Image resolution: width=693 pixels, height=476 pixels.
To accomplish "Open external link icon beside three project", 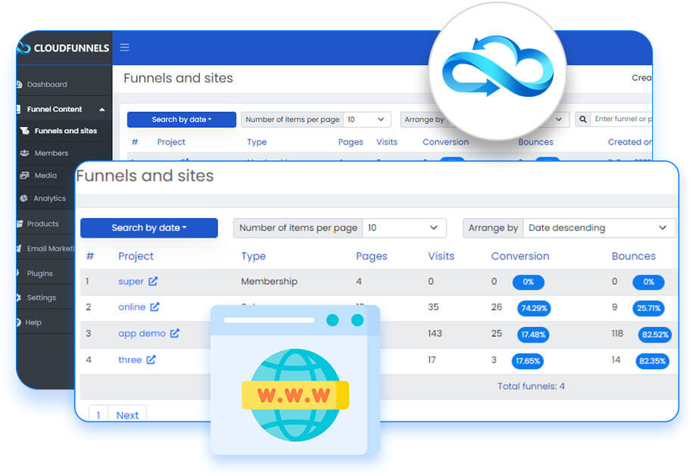I will click(151, 360).
